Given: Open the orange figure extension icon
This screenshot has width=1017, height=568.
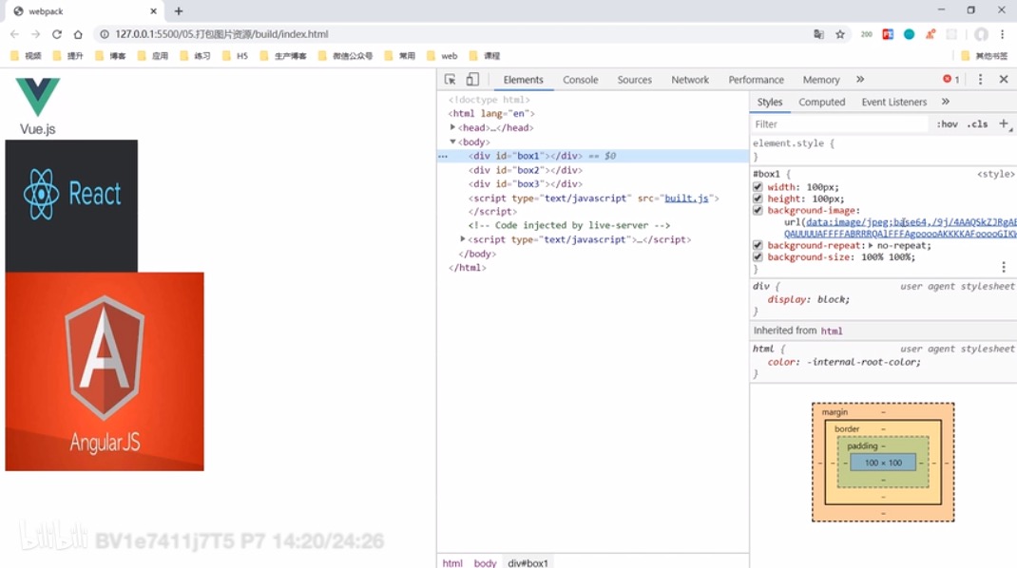Looking at the screenshot, I should [x=931, y=34].
